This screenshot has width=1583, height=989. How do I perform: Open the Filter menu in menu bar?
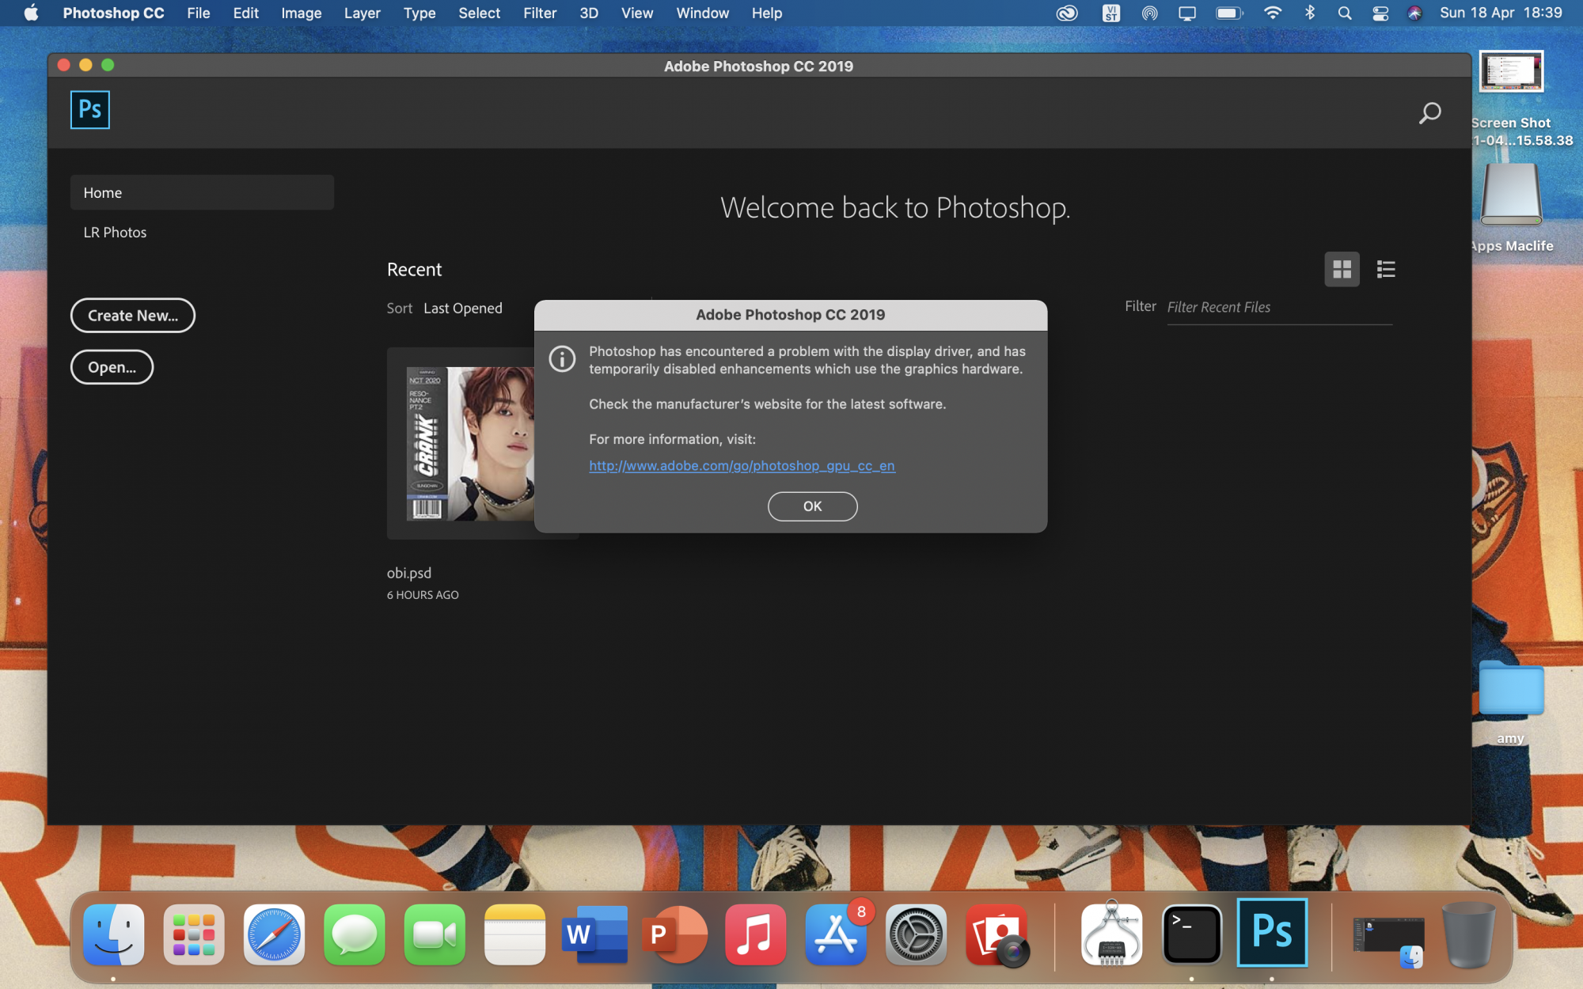pyautogui.click(x=539, y=13)
